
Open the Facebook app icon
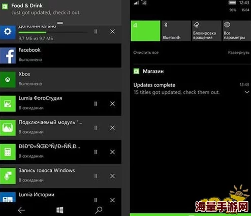(x=8, y=55)
